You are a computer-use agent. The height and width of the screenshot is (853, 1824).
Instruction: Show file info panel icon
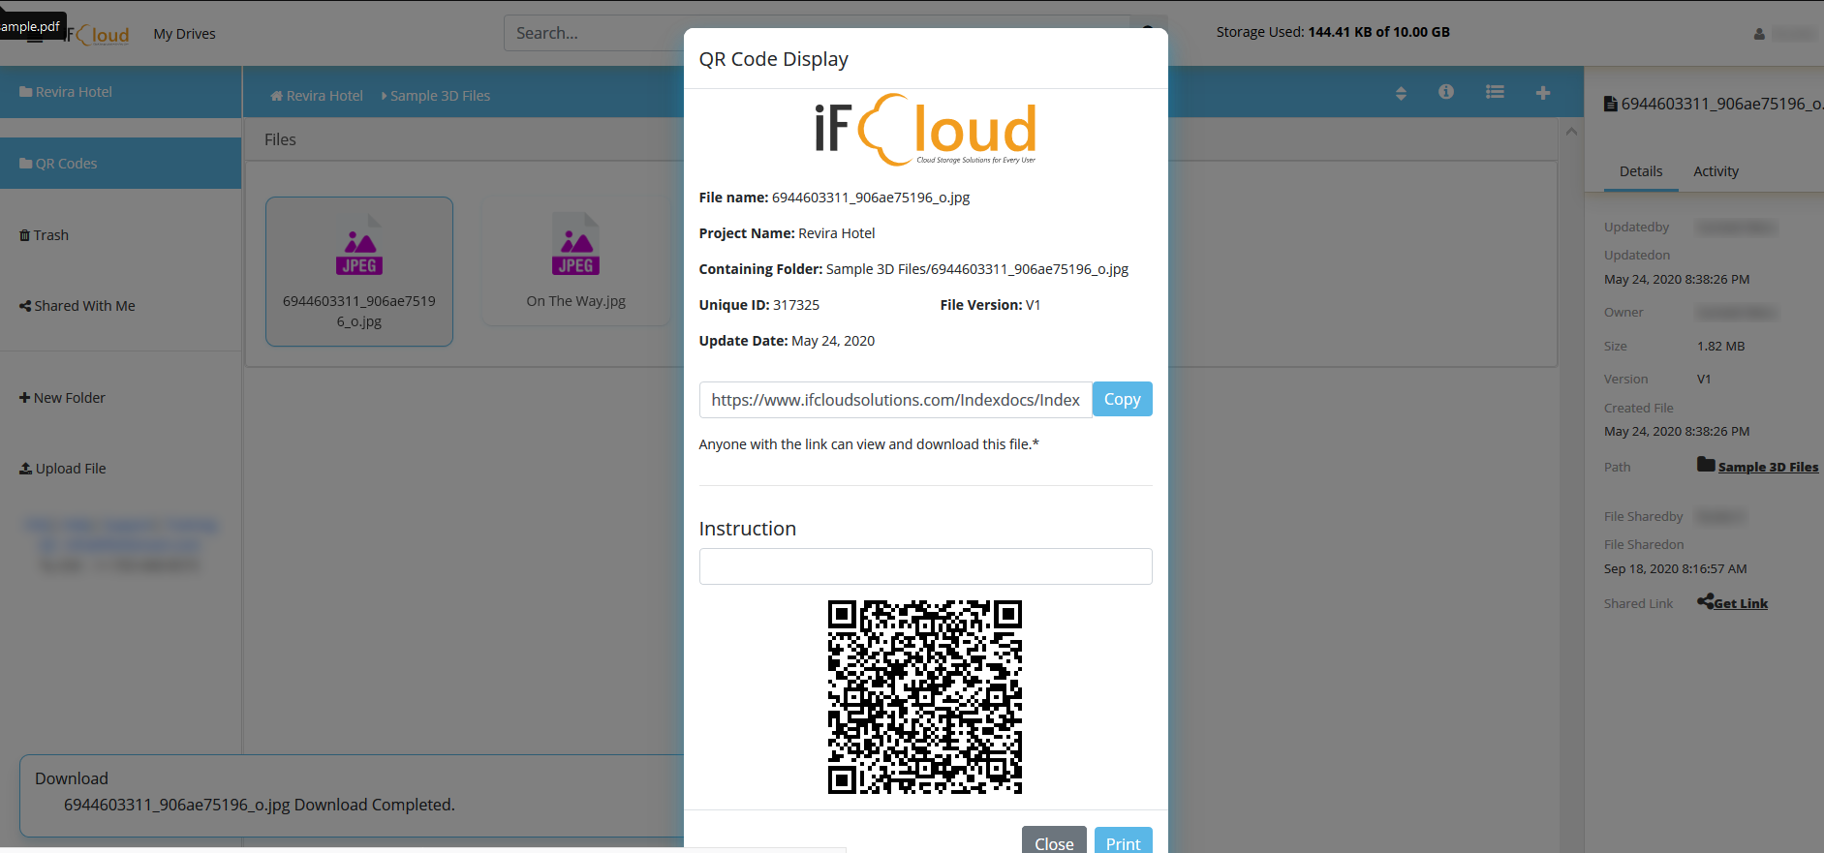[x=1446, y=92]
